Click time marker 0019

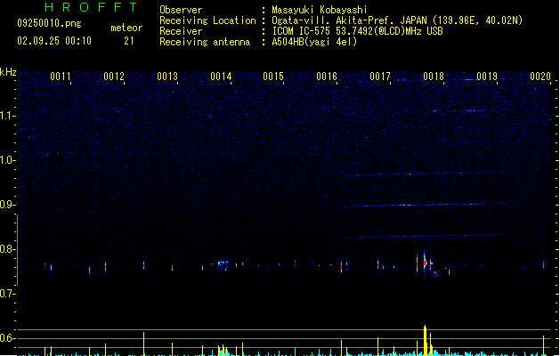(487, 77)
